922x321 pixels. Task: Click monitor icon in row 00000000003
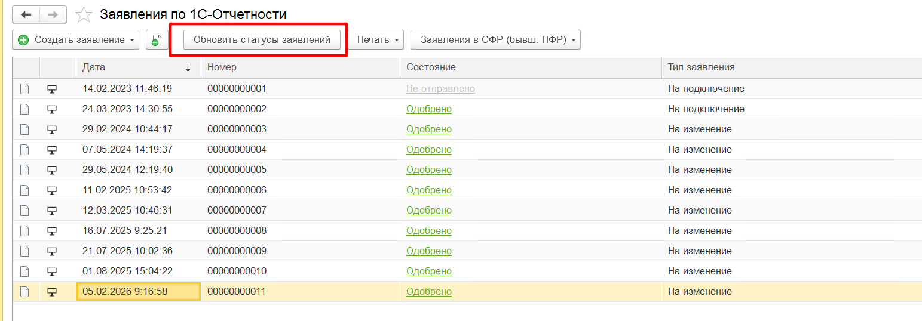tap(52, 129)
